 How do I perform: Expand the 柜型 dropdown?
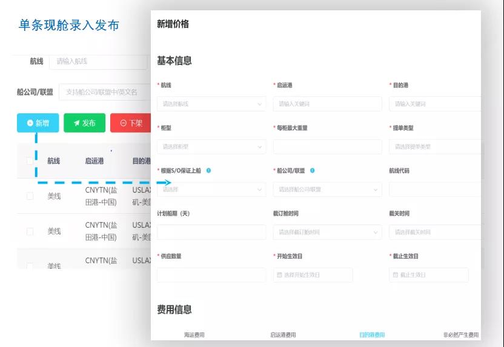(211, 147)
